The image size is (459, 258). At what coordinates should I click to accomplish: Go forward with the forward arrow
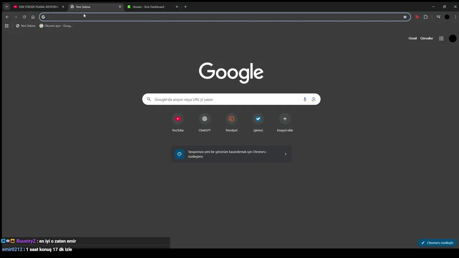point(16,17)
